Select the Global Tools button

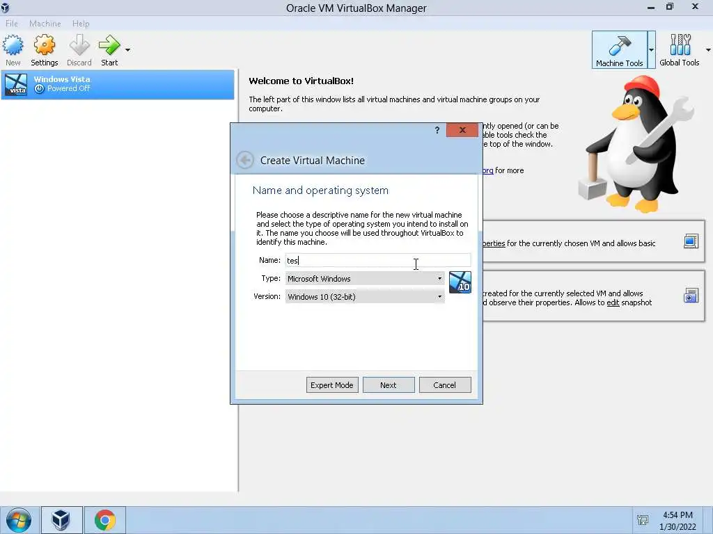[x=680, y=50]
